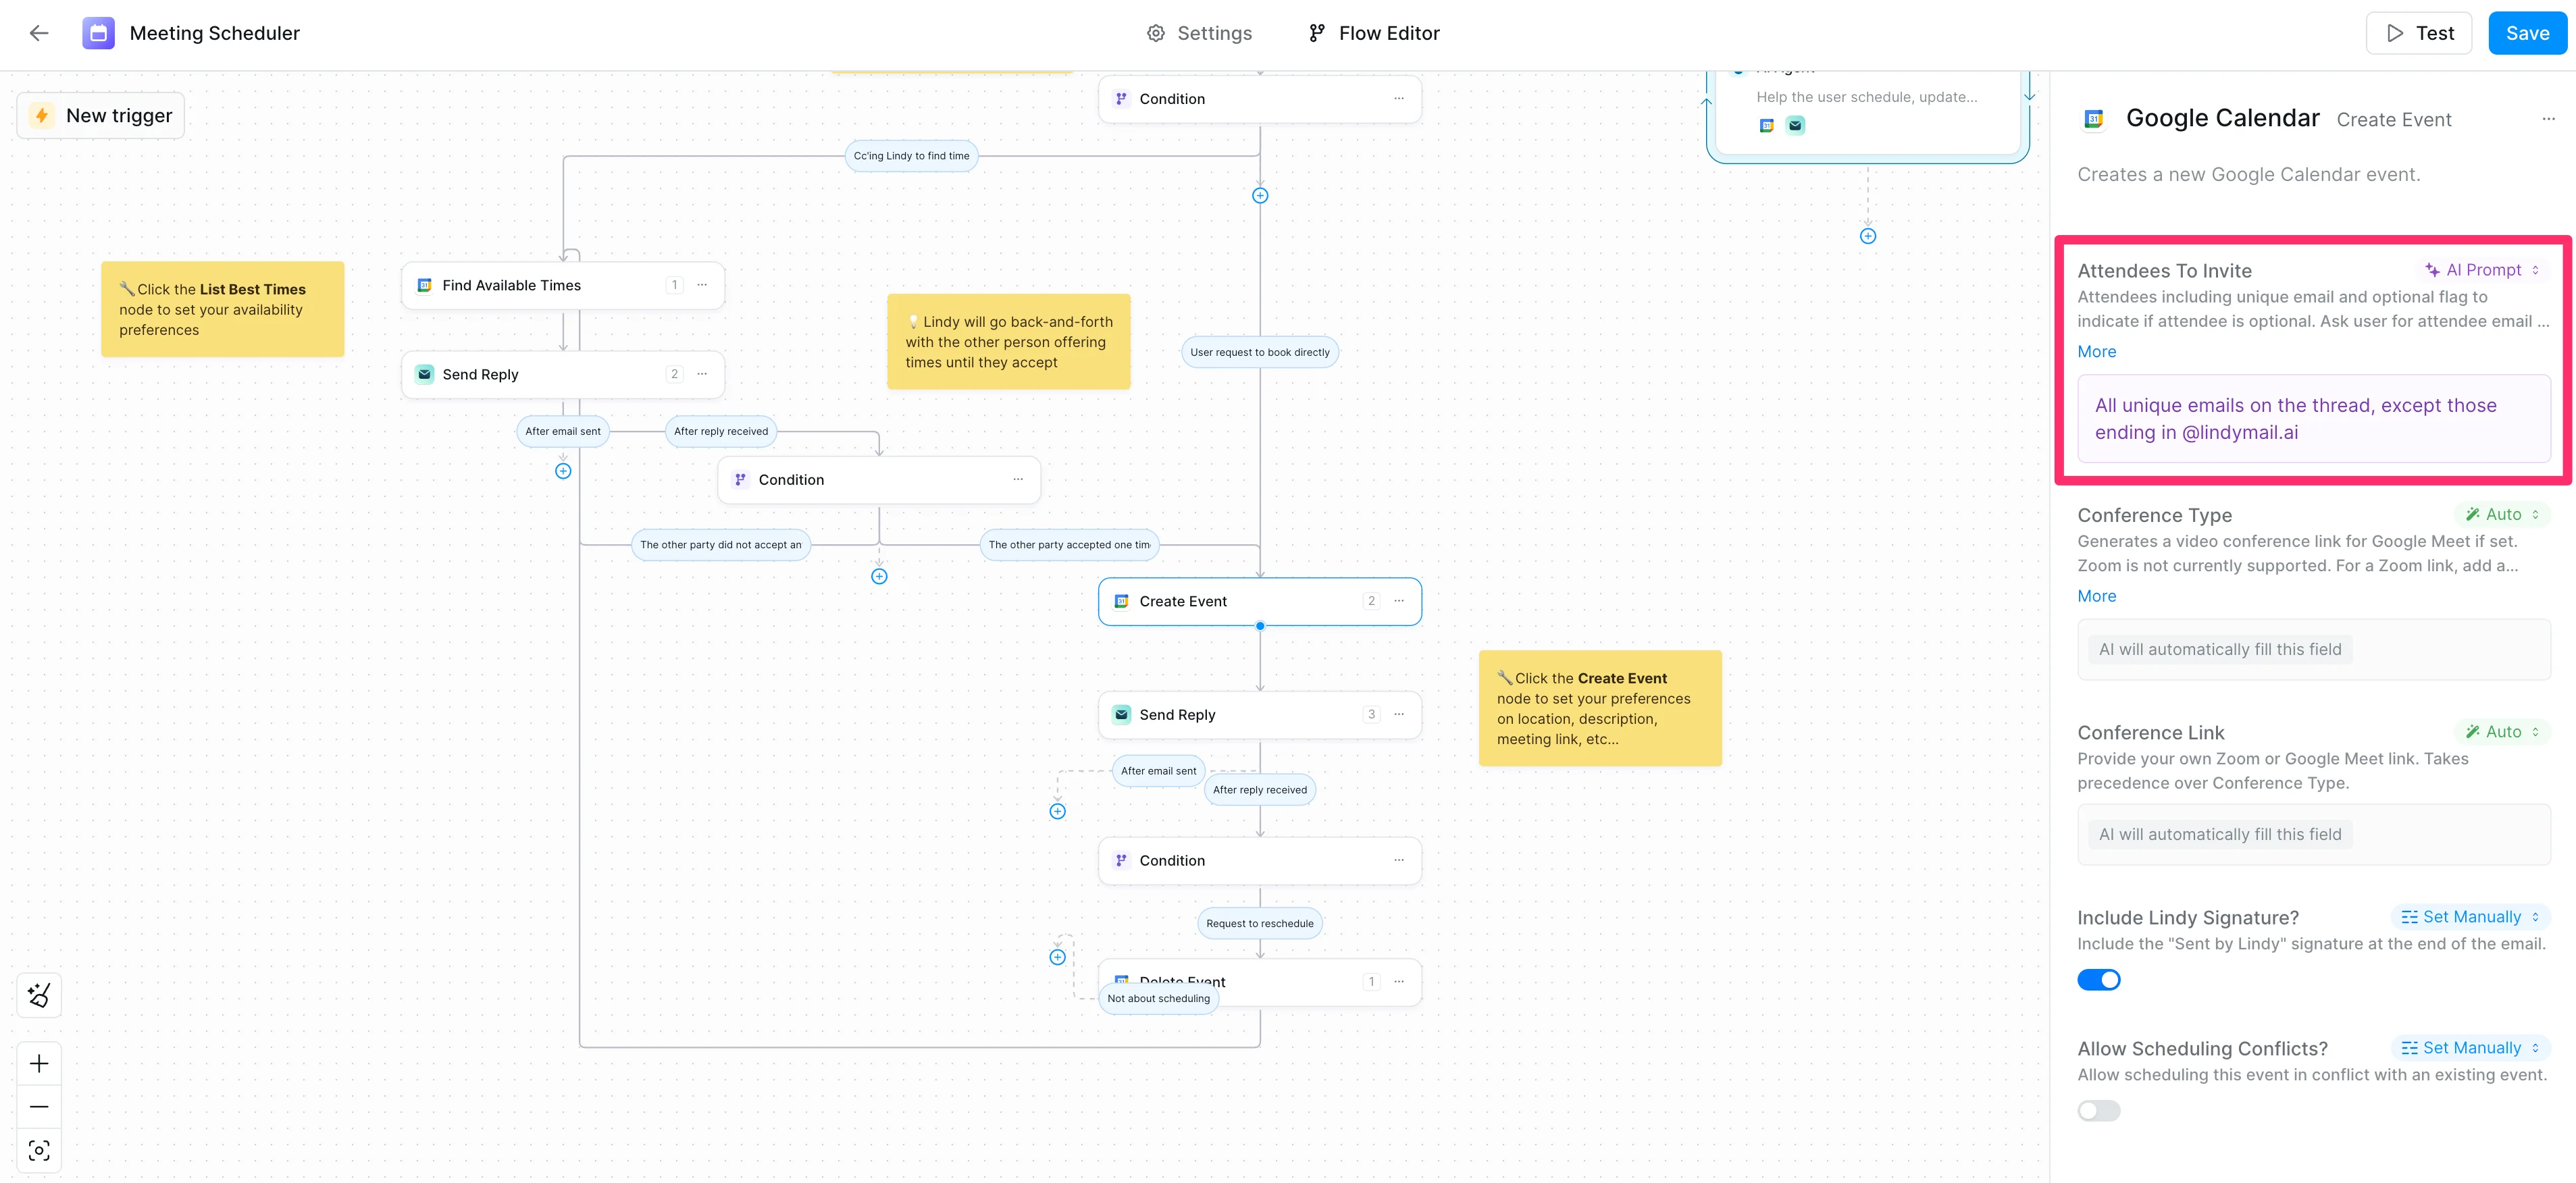Image resolution: width=2576 pixels, height=1183 pixels.
Task: Click the fit-to-view focus icon
Action: [39, 1151]
